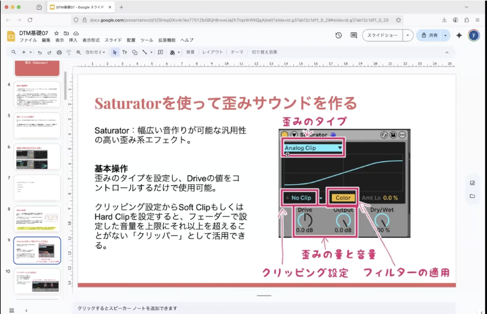The height and width of the screenshot is (314, 487).
Task: Open the comments panel icon
Action: click(x=354, y=36)
